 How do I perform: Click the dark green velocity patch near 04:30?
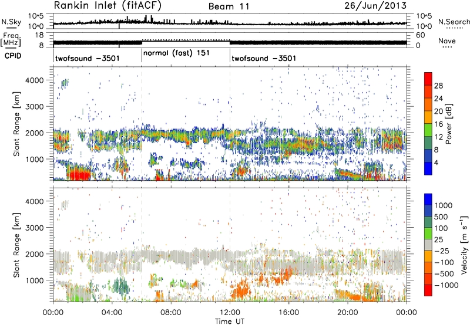(x=120, y=286)
